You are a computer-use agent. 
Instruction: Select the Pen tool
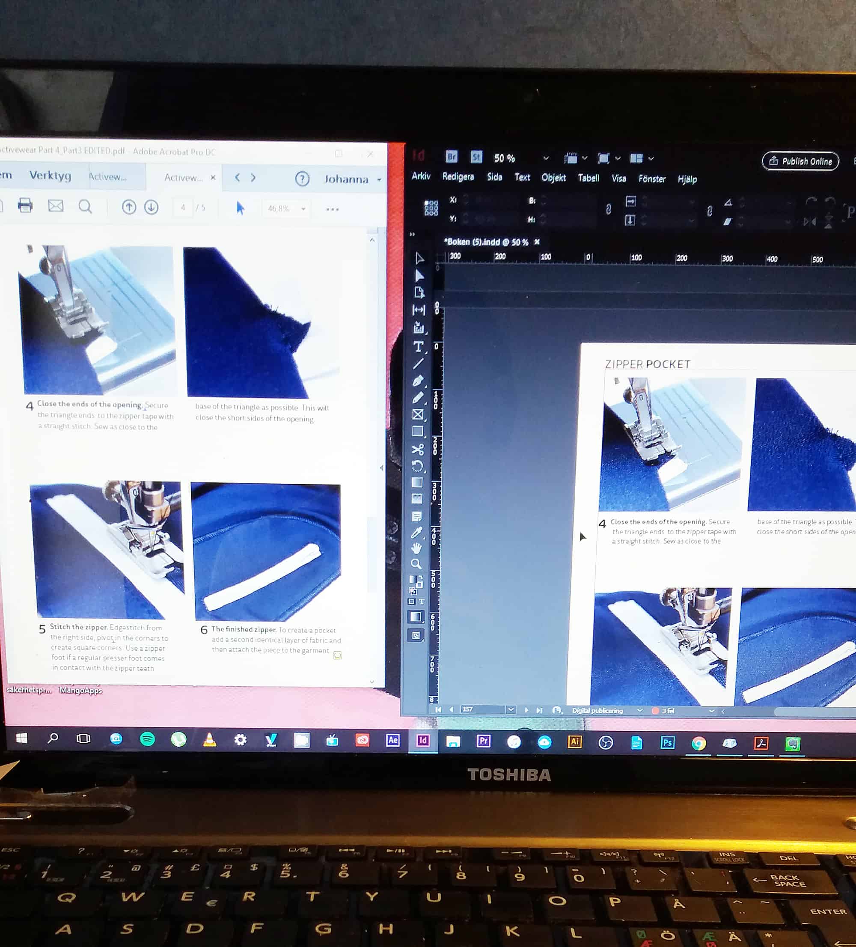tap(418, 381)
